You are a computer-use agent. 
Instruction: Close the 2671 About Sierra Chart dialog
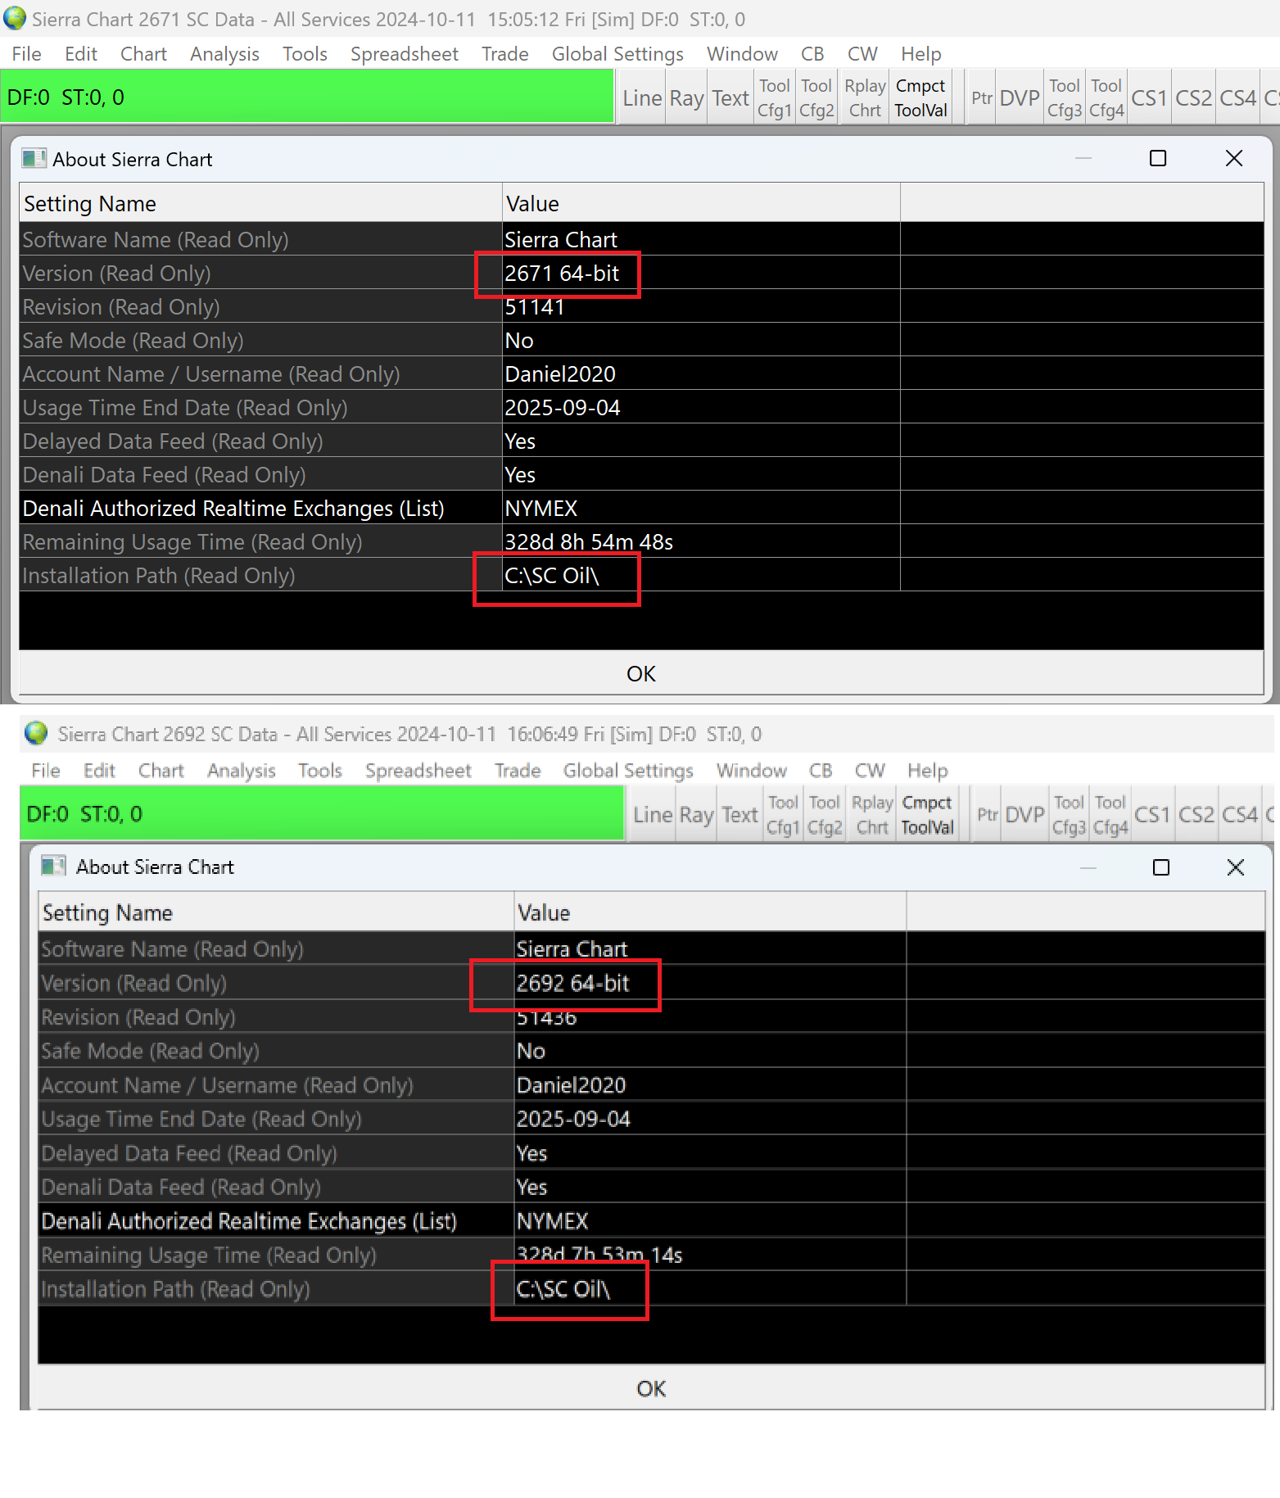click(x=1234, y=158)
